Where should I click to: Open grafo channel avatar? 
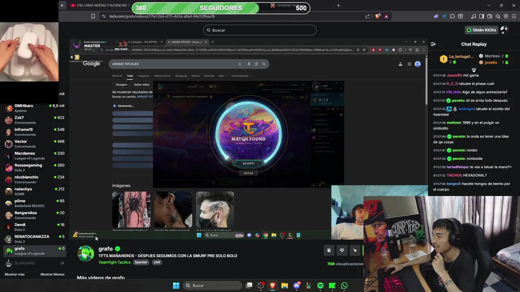click(86, 254)
